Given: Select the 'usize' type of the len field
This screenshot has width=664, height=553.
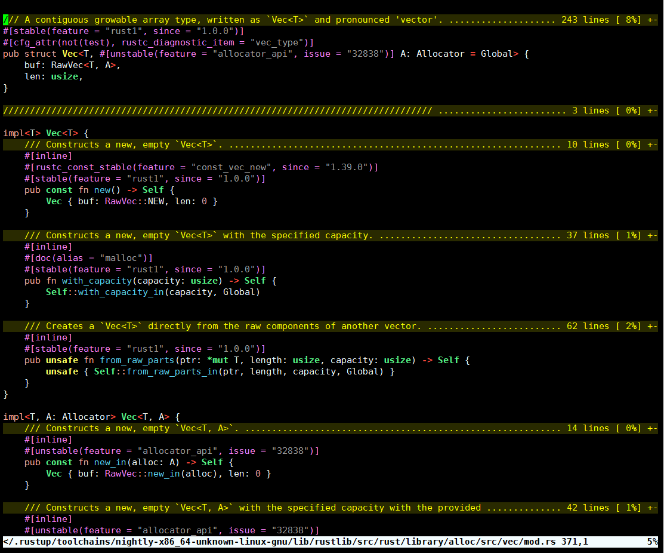Looking at the screenshot, I should tap(64, 76).
